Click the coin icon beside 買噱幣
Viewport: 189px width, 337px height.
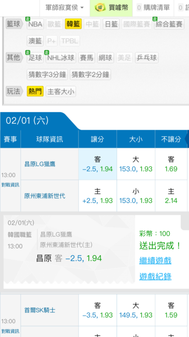pos(100,8)
